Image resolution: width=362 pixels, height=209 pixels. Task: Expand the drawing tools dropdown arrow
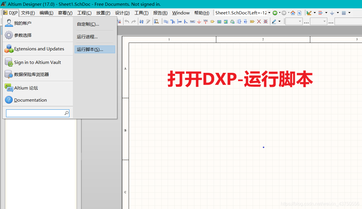(315, 13)
